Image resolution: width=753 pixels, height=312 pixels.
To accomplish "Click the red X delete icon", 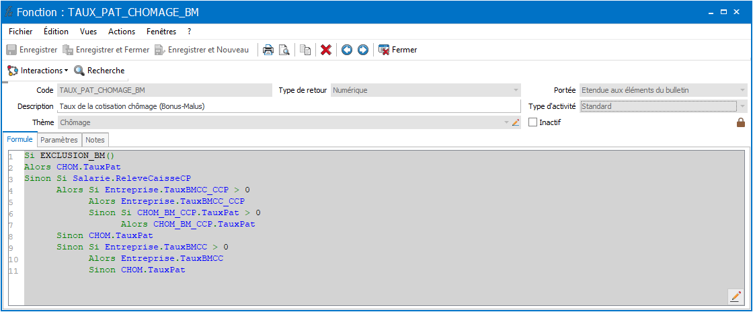I will click(x=326, y=50).
